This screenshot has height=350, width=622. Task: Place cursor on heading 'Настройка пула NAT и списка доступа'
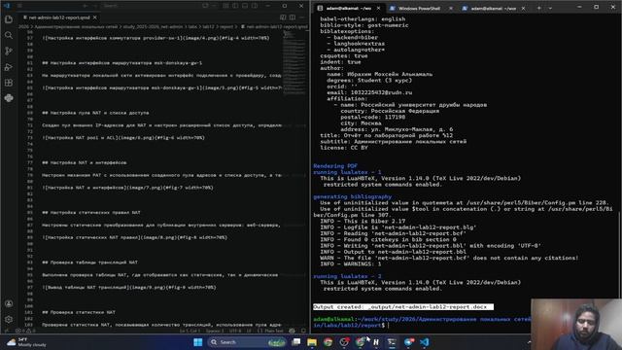click(95, 113)
